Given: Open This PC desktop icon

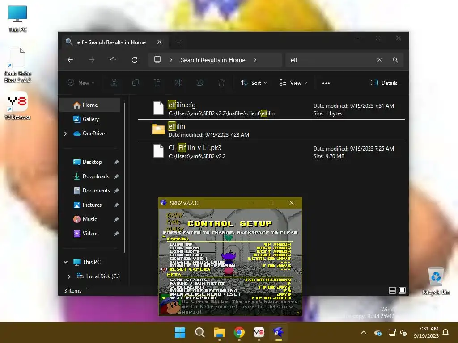Looking at the screenshot, I should point(17,19).
